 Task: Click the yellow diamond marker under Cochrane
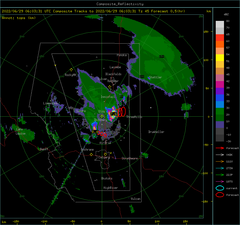click(91, 155)
